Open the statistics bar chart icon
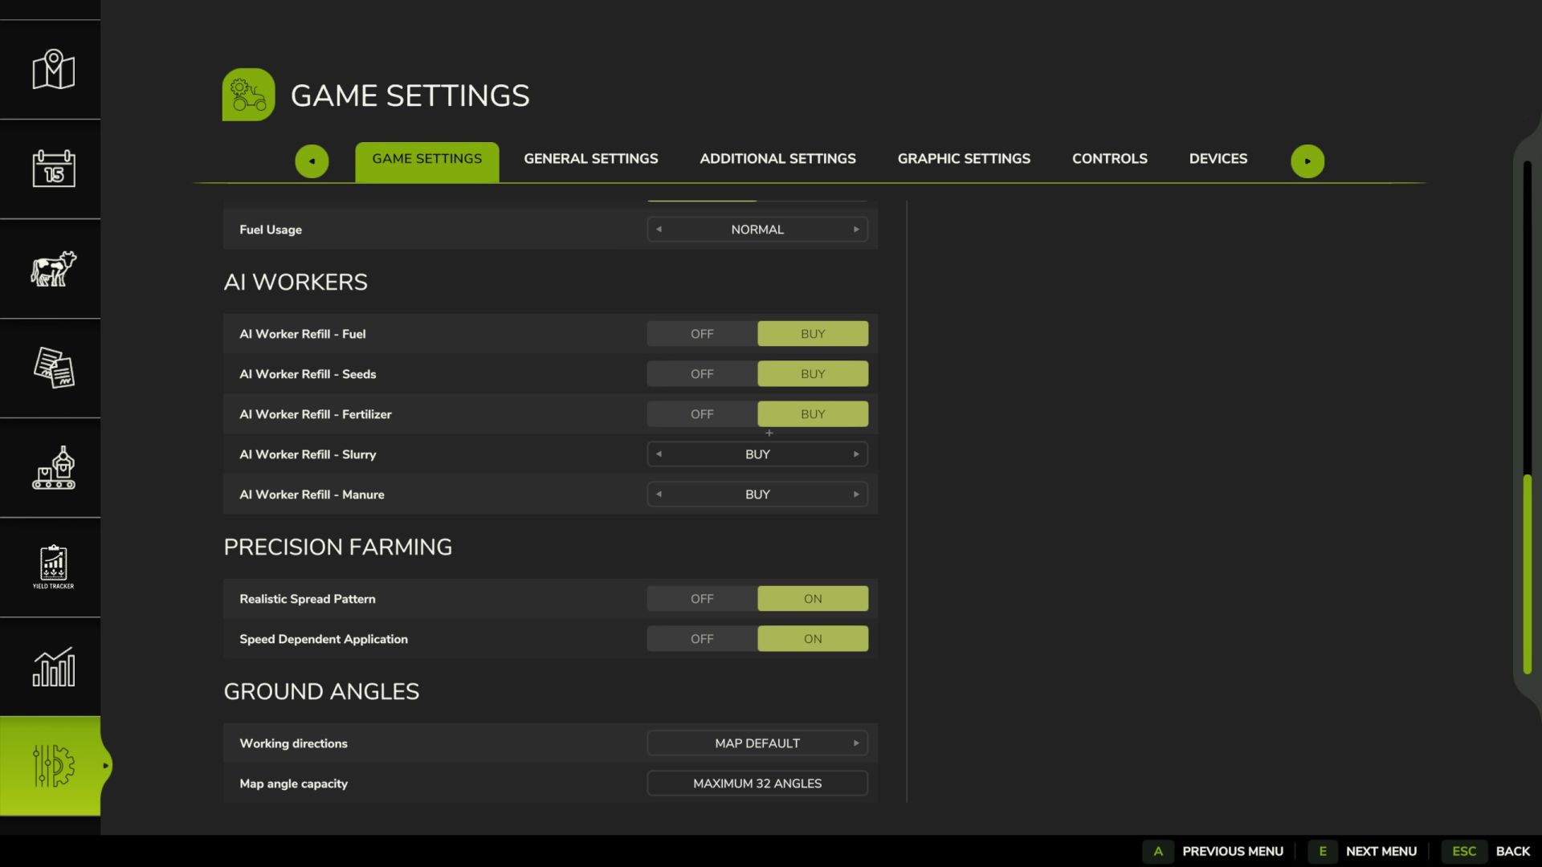Viewport: 1542px width, 867px height. [x=53, y=666]
